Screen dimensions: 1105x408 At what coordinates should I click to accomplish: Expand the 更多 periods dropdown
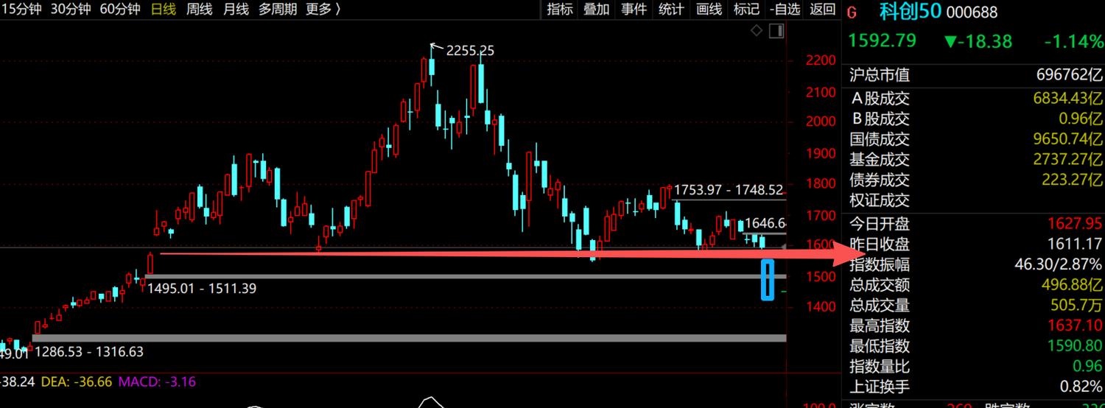tap(323, 9)
